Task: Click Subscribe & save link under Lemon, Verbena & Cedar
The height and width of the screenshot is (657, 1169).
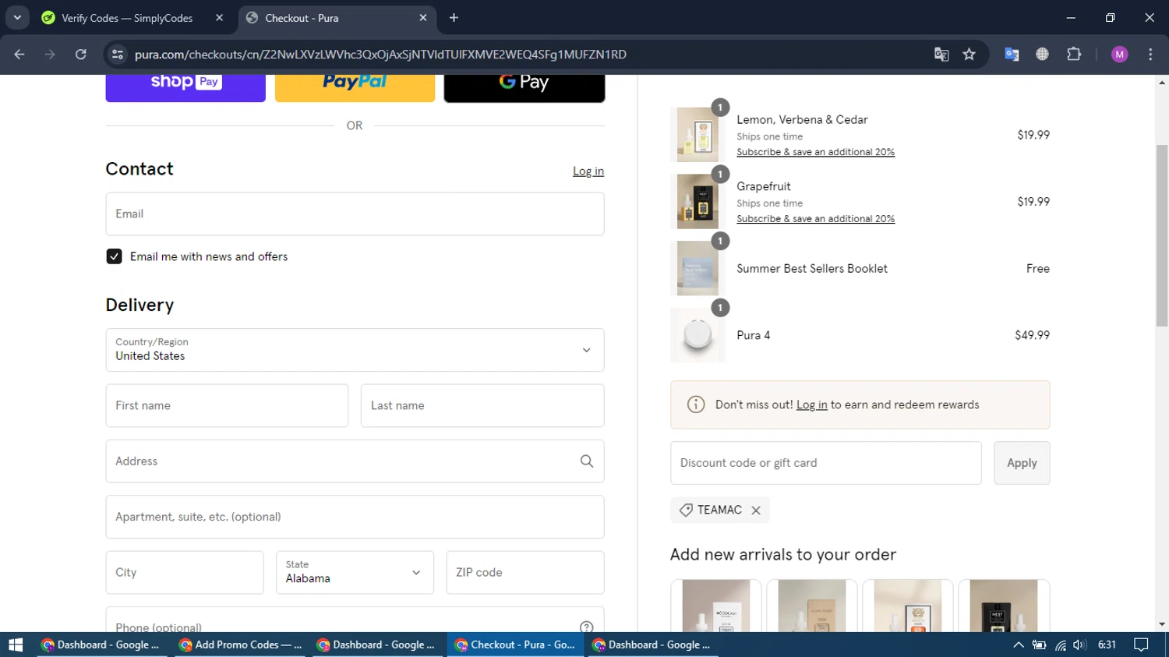Action: (815, 152)
